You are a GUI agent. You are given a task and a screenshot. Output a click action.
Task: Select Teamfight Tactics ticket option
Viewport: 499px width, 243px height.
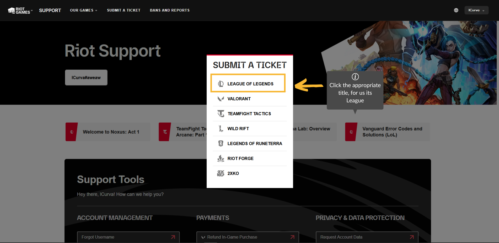pyautogui.click(x=250, y=114)
